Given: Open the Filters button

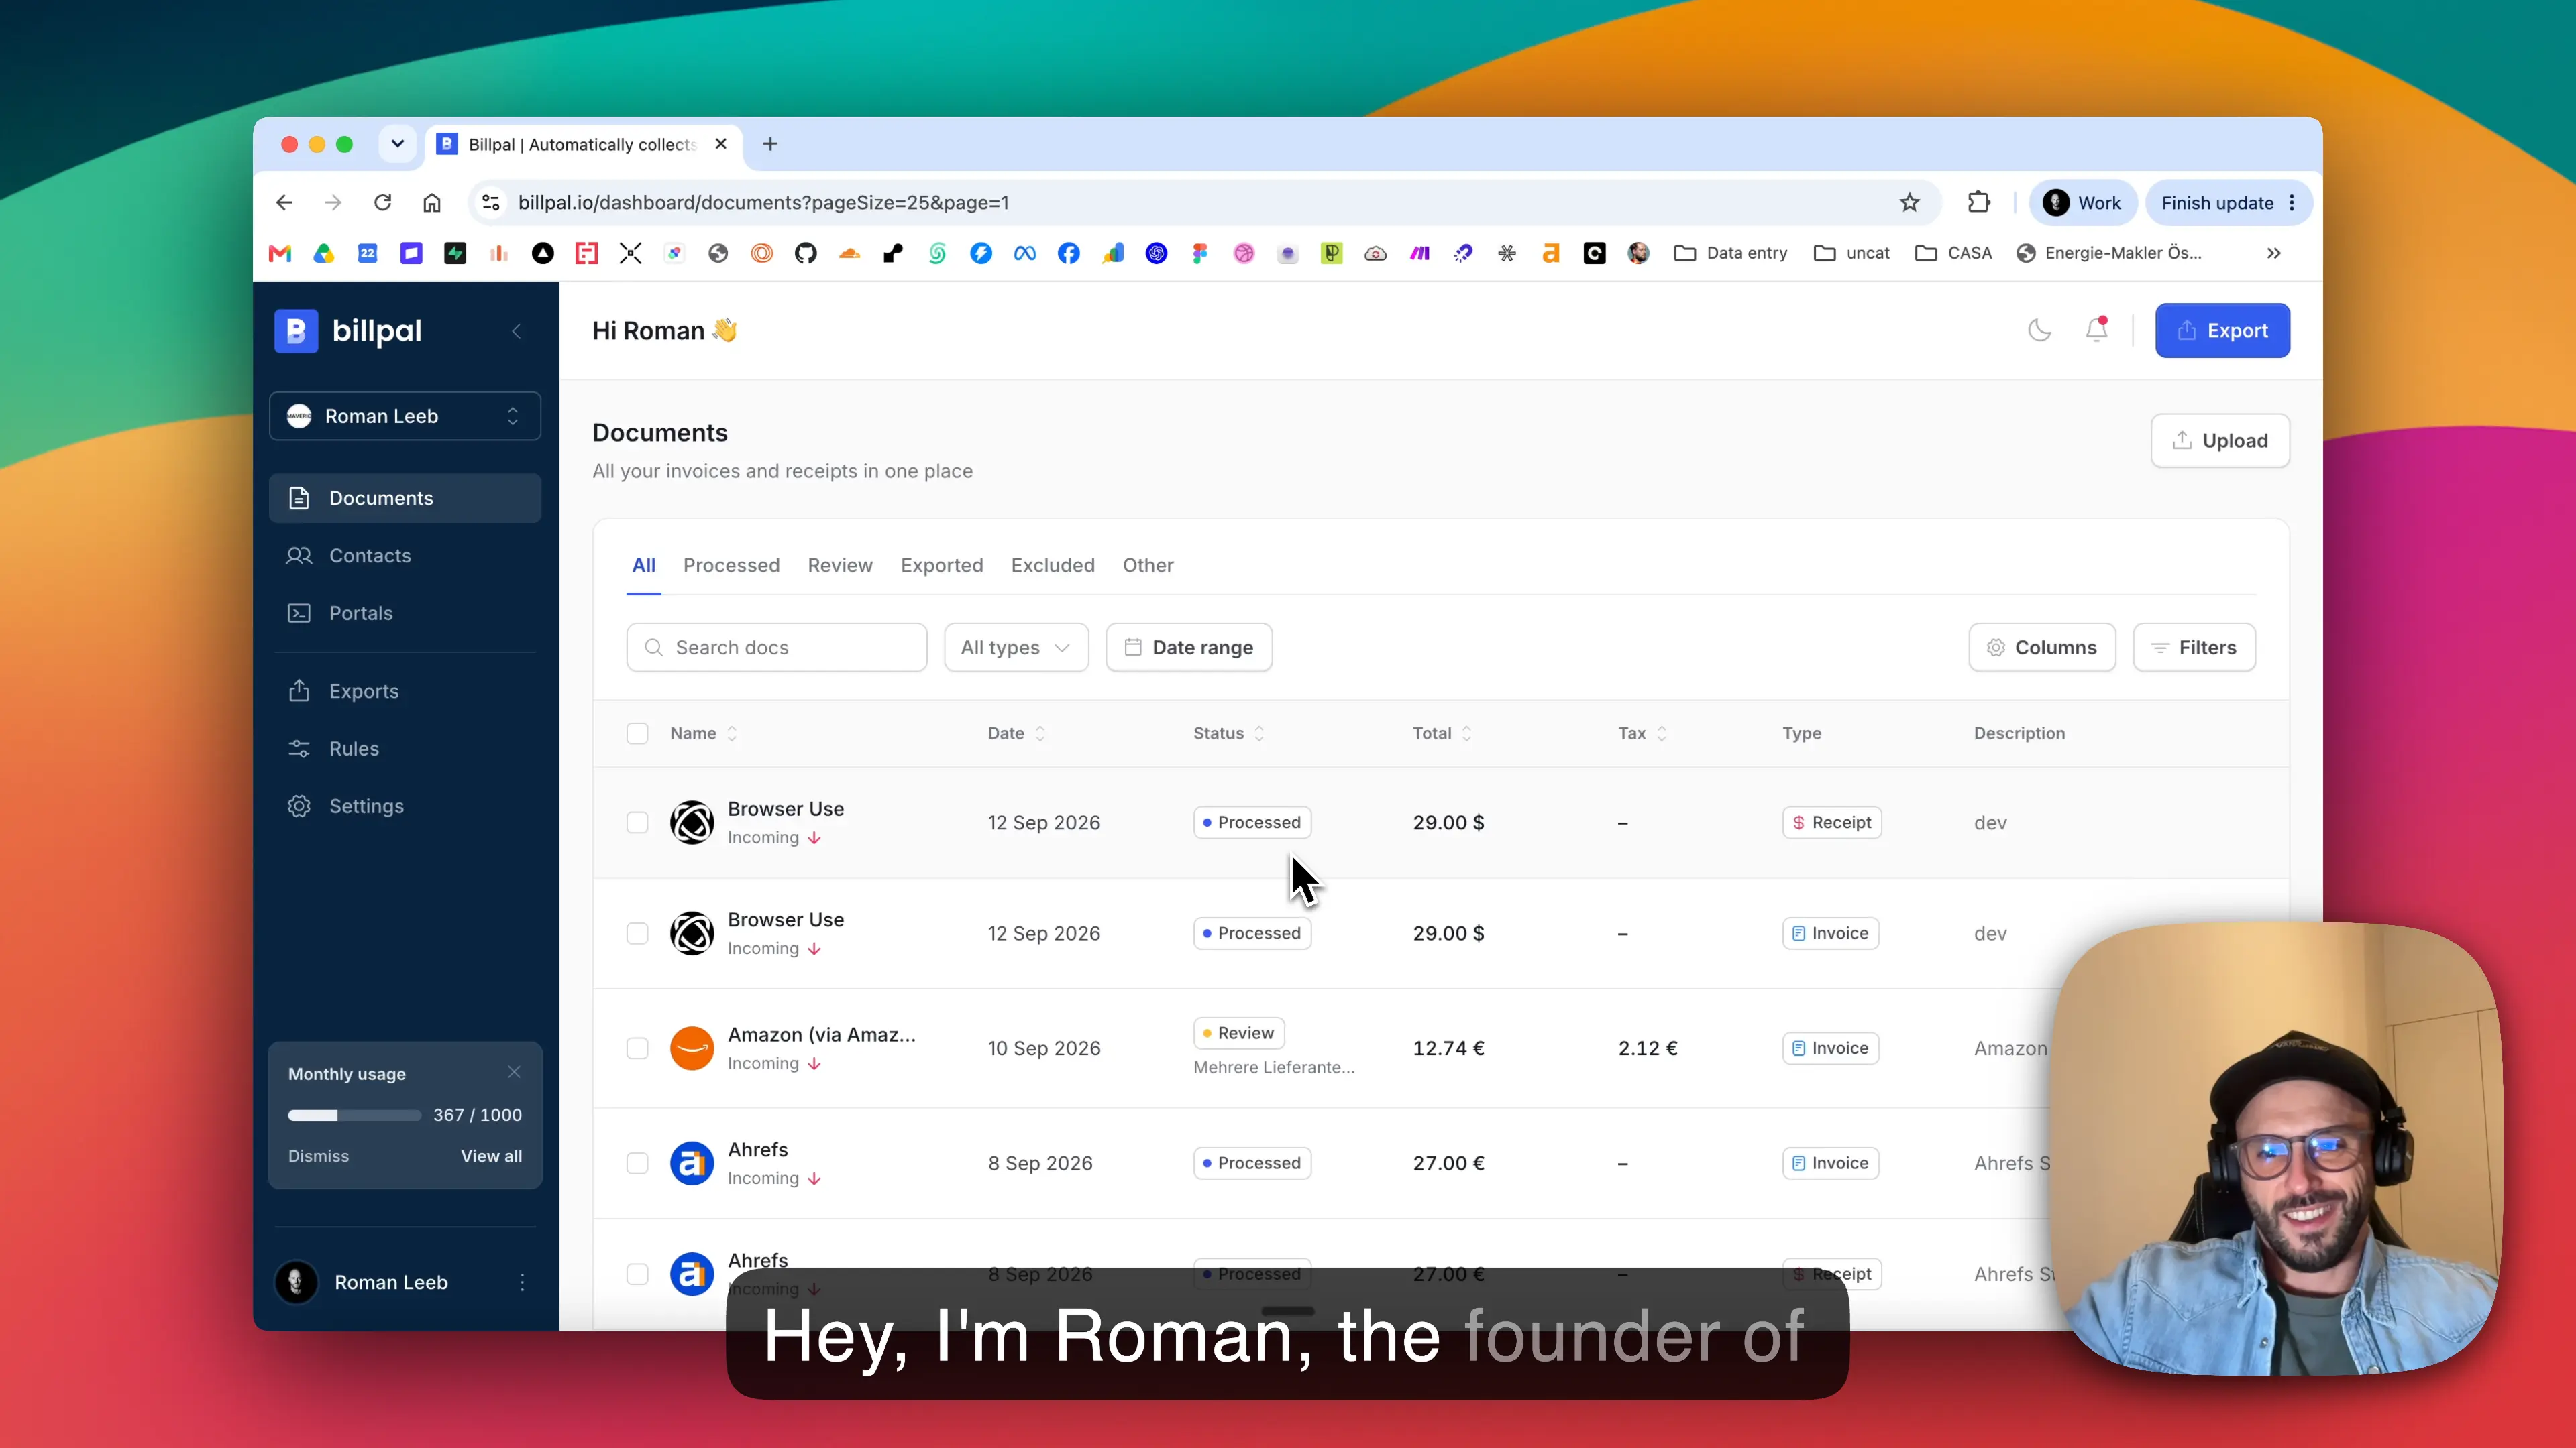Looking at the screenshot, I should 2194,648.
